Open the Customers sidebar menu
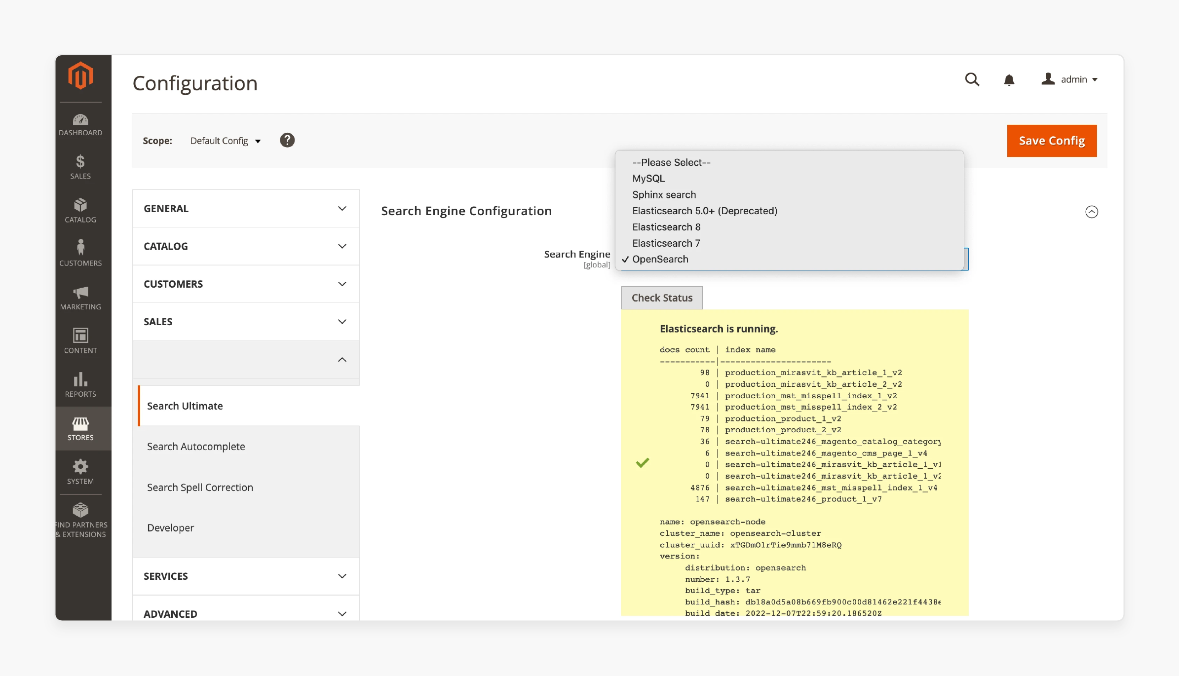 click(80, 254)
